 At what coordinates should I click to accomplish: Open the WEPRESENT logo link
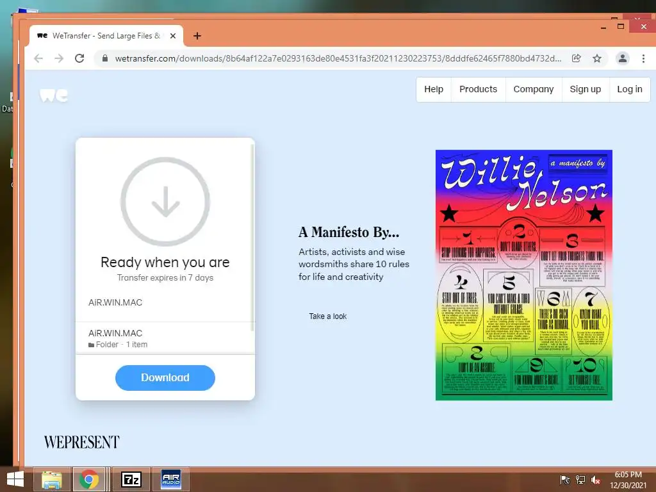[82, 442]
